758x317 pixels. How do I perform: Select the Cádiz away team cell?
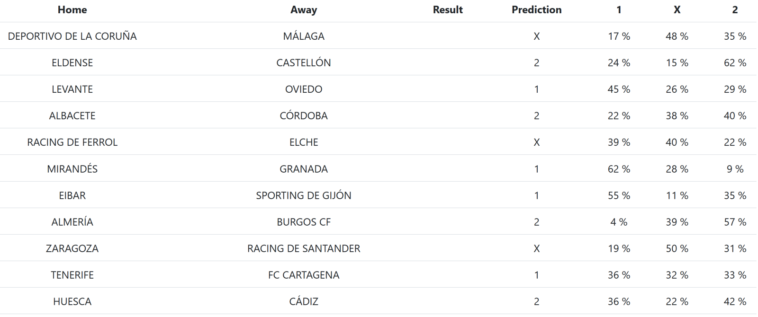[x=304, y=301]
